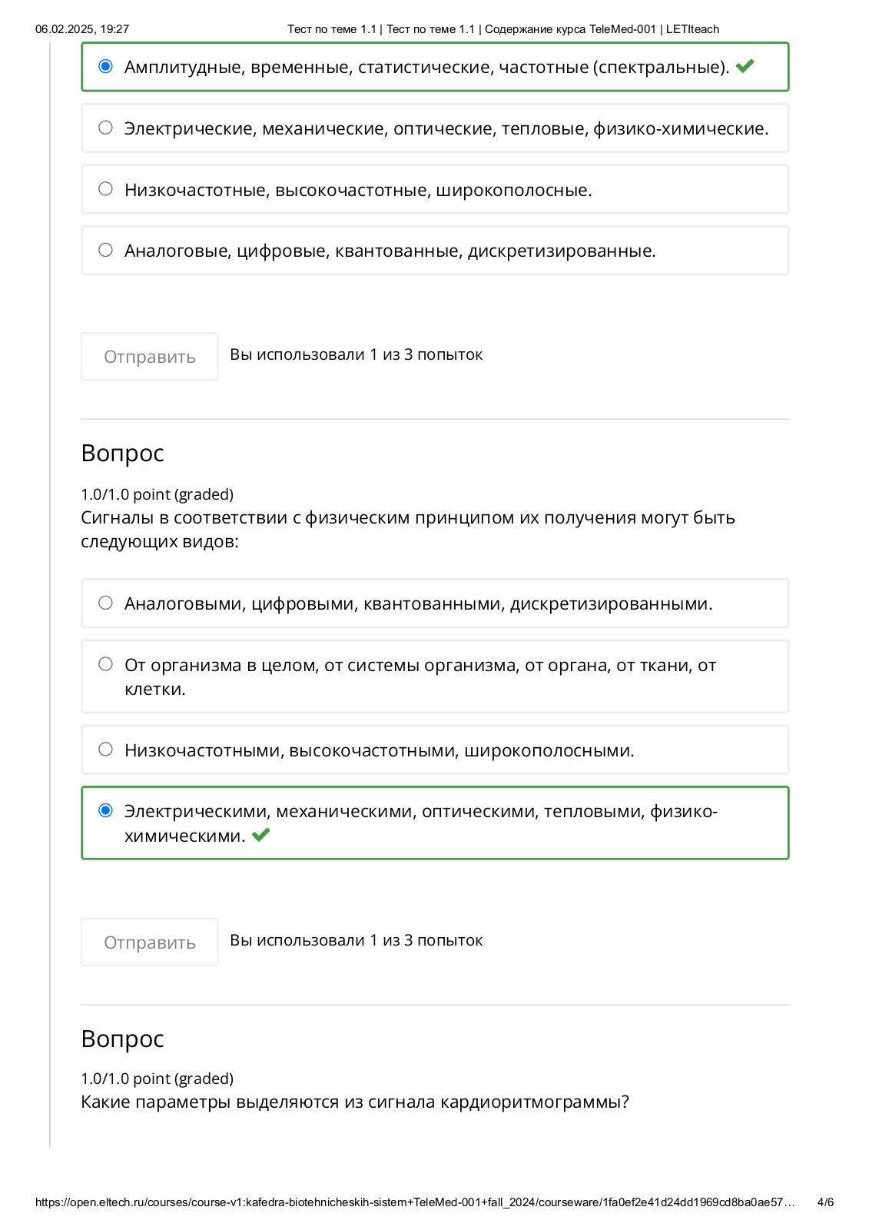This screenshot has width=869, height=1230.
Task: Choose Аналоговыми, цифровыми, квантованными radio option
Action: point(105,603)
